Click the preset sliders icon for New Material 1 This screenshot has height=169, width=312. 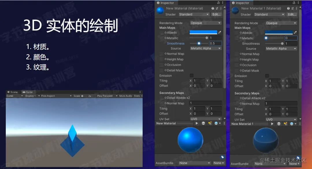[x=292, y=8]
